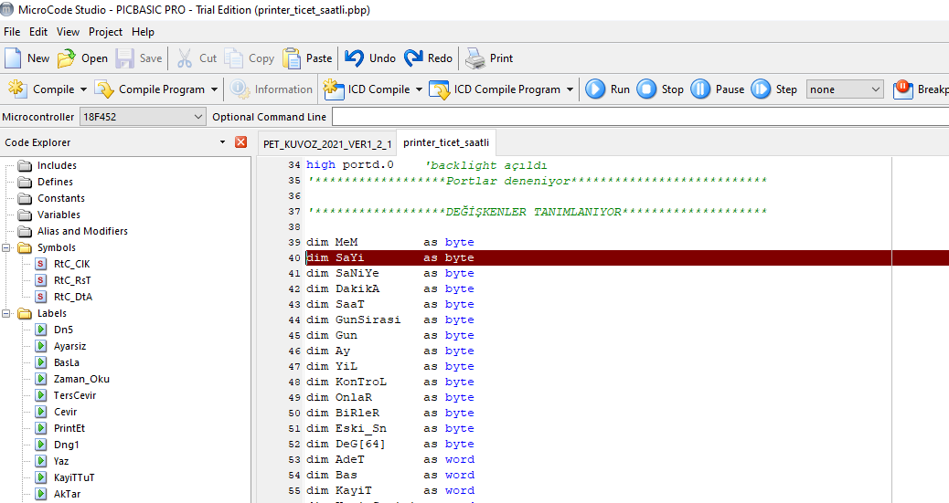Jump to the Dng1 label

(66, 445)
